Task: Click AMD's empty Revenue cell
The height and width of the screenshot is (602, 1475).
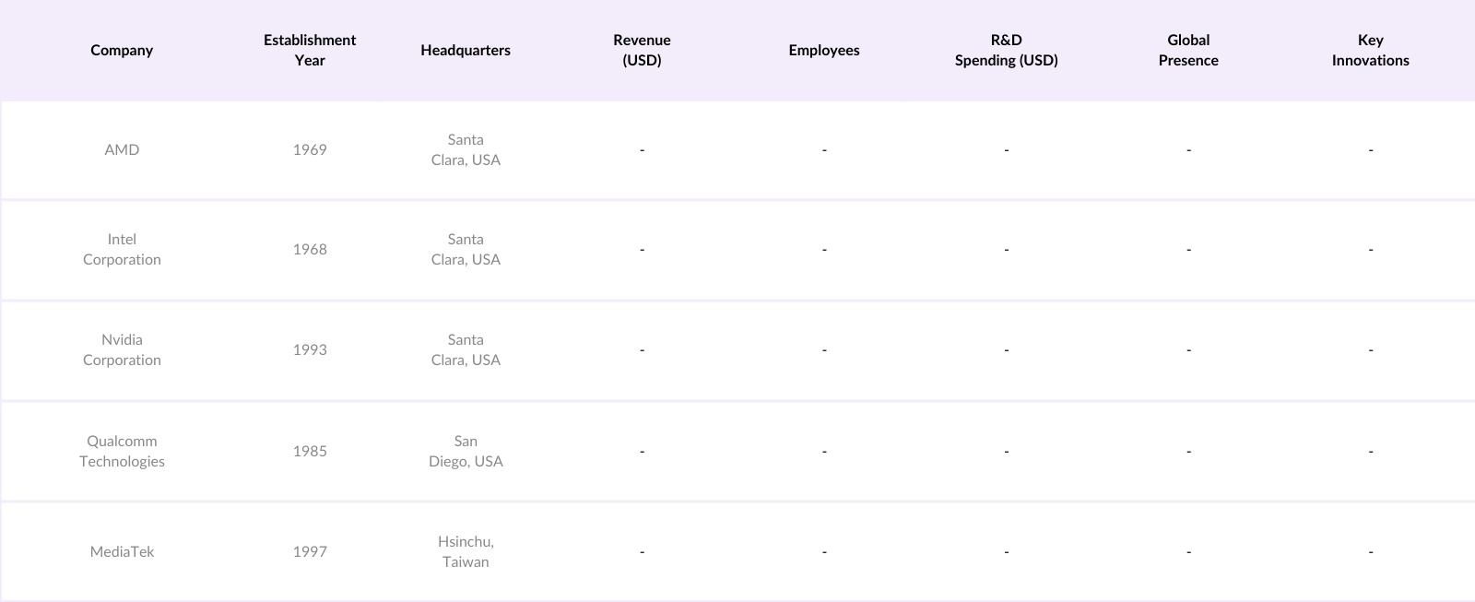Action: (642, 149)
